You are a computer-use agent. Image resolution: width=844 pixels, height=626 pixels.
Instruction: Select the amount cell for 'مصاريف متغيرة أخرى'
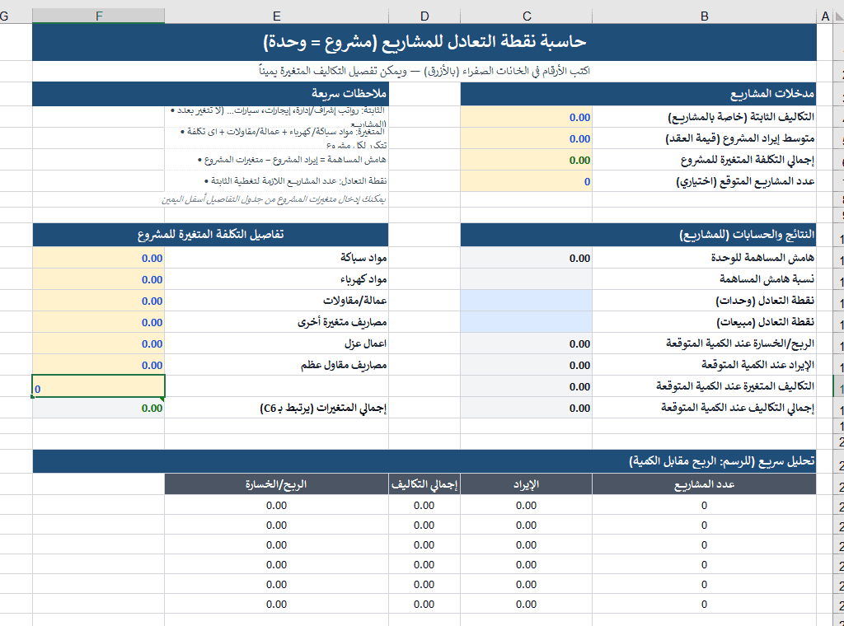coord(99,322)
